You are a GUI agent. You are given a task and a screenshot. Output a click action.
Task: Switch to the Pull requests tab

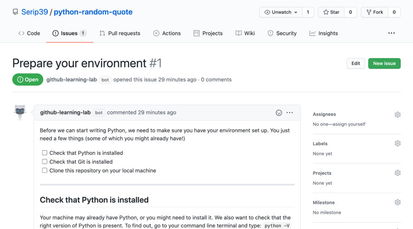pos(120,33)
